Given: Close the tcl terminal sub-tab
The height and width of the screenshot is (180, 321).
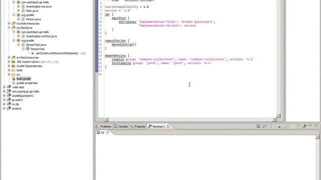Looking at the screenshot, I should click(x=108, y=132).
